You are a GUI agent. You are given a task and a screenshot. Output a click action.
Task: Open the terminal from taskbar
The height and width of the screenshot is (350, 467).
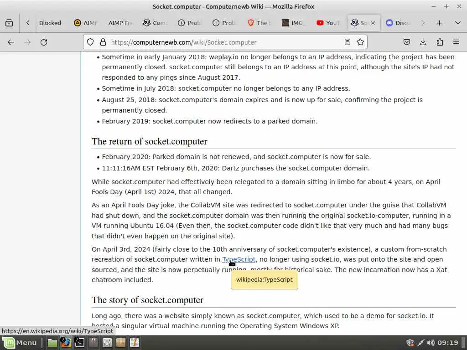tap(79, 343)
